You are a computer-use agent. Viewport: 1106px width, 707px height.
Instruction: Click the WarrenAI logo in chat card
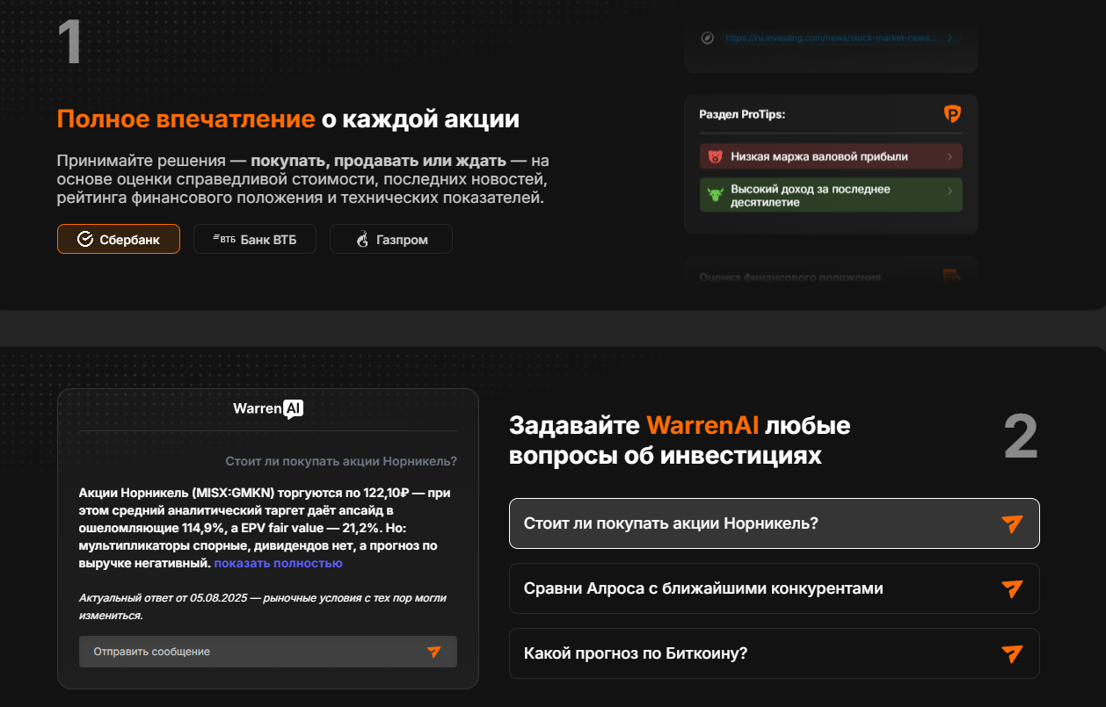click(x=268, y=408)
